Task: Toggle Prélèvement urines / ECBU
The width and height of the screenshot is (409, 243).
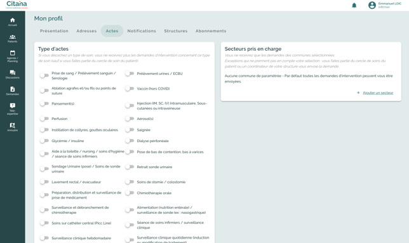Action: coord(130,74)
